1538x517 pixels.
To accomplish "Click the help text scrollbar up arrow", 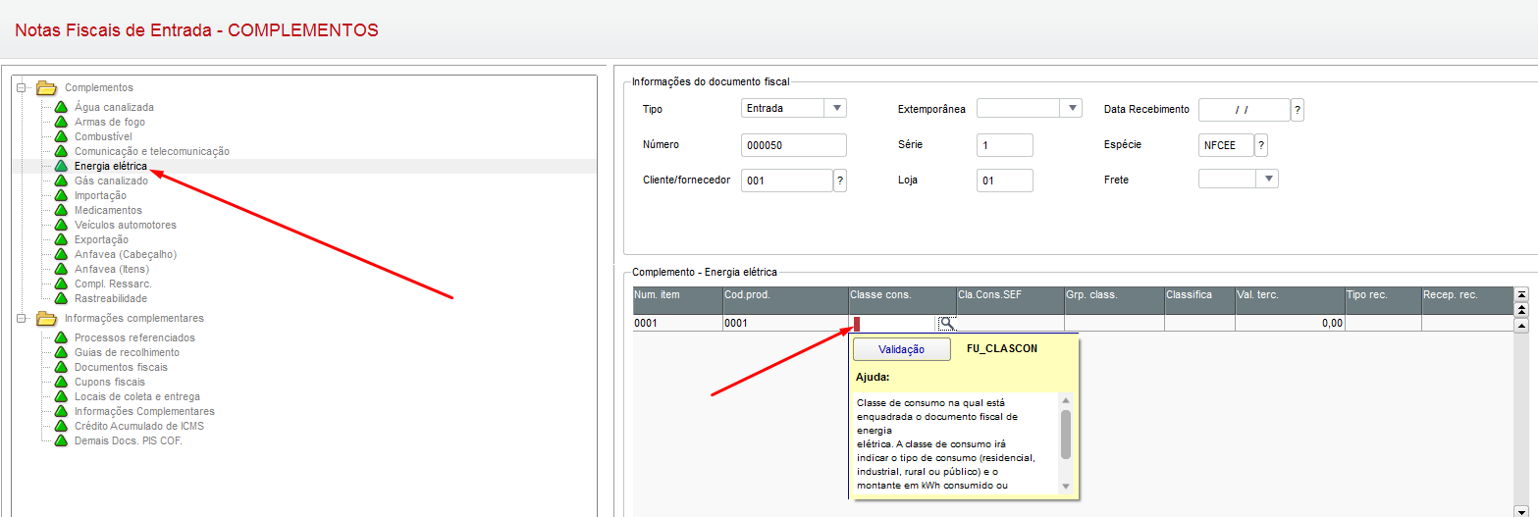I will pos(1066,400).
